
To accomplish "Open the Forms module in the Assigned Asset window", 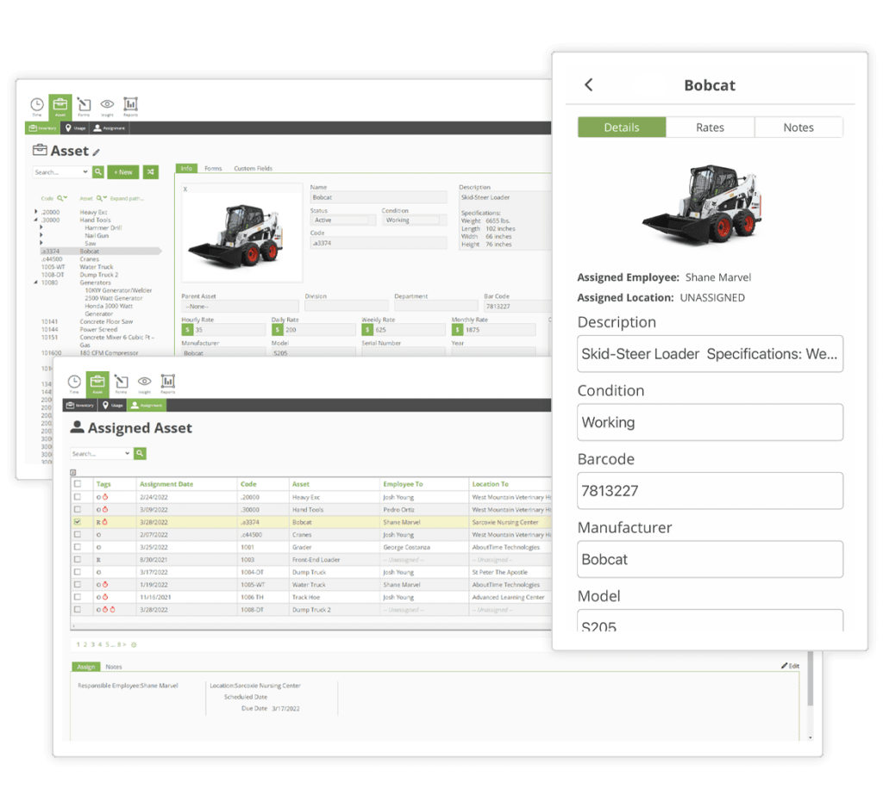I will (121, 383).
